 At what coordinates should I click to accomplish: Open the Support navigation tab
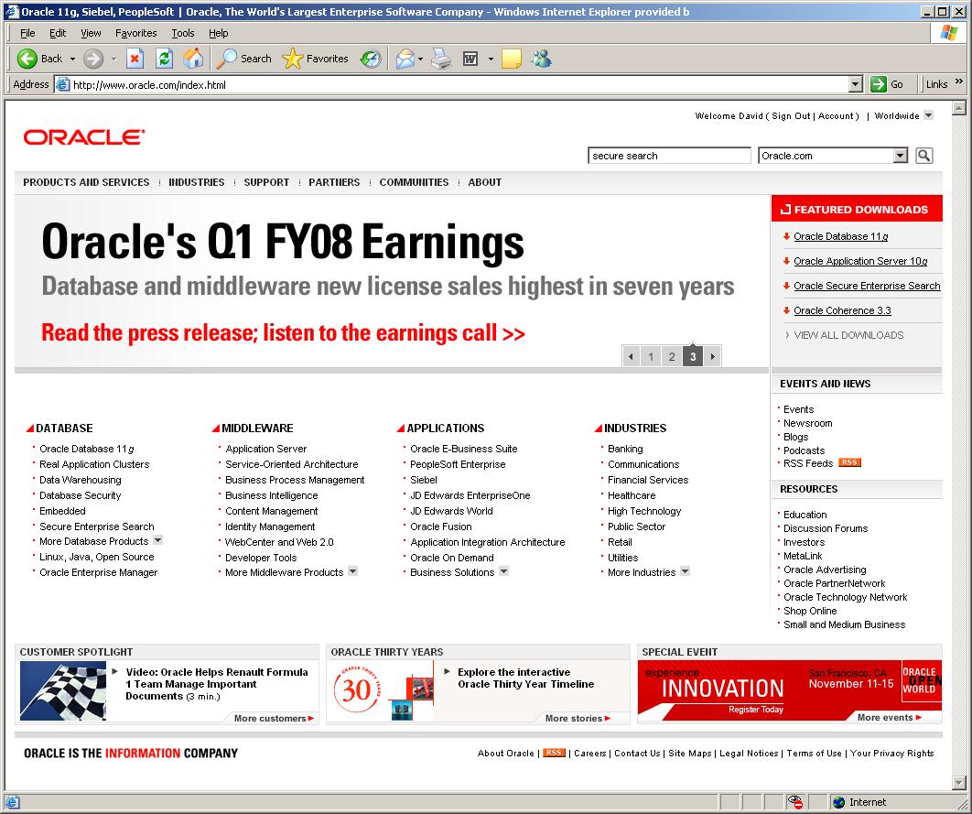pos(266,182)
